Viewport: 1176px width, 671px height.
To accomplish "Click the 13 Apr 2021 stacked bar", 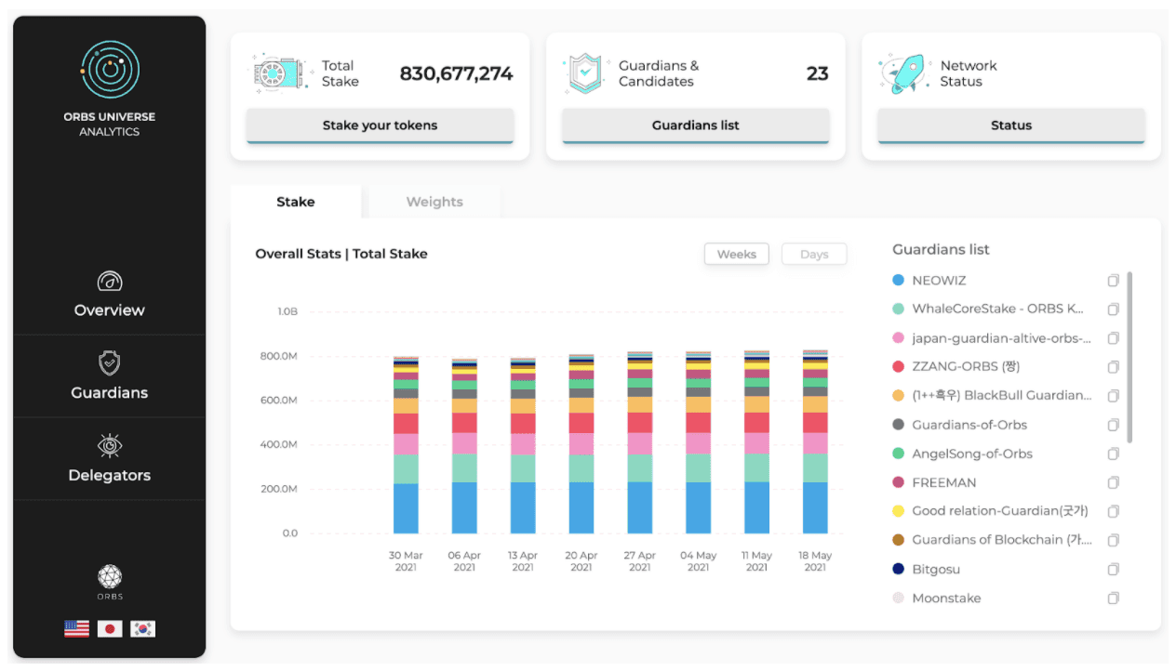I will tap(523, 446).
